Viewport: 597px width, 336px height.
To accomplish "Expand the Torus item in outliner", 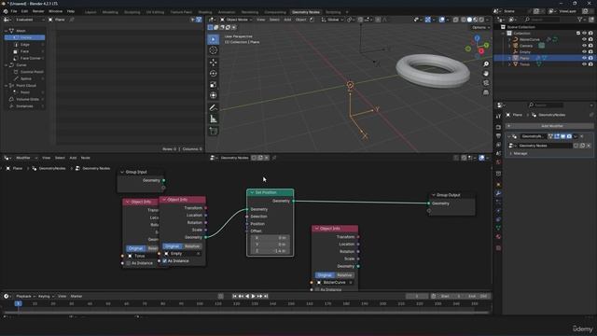I will (509, 64).
